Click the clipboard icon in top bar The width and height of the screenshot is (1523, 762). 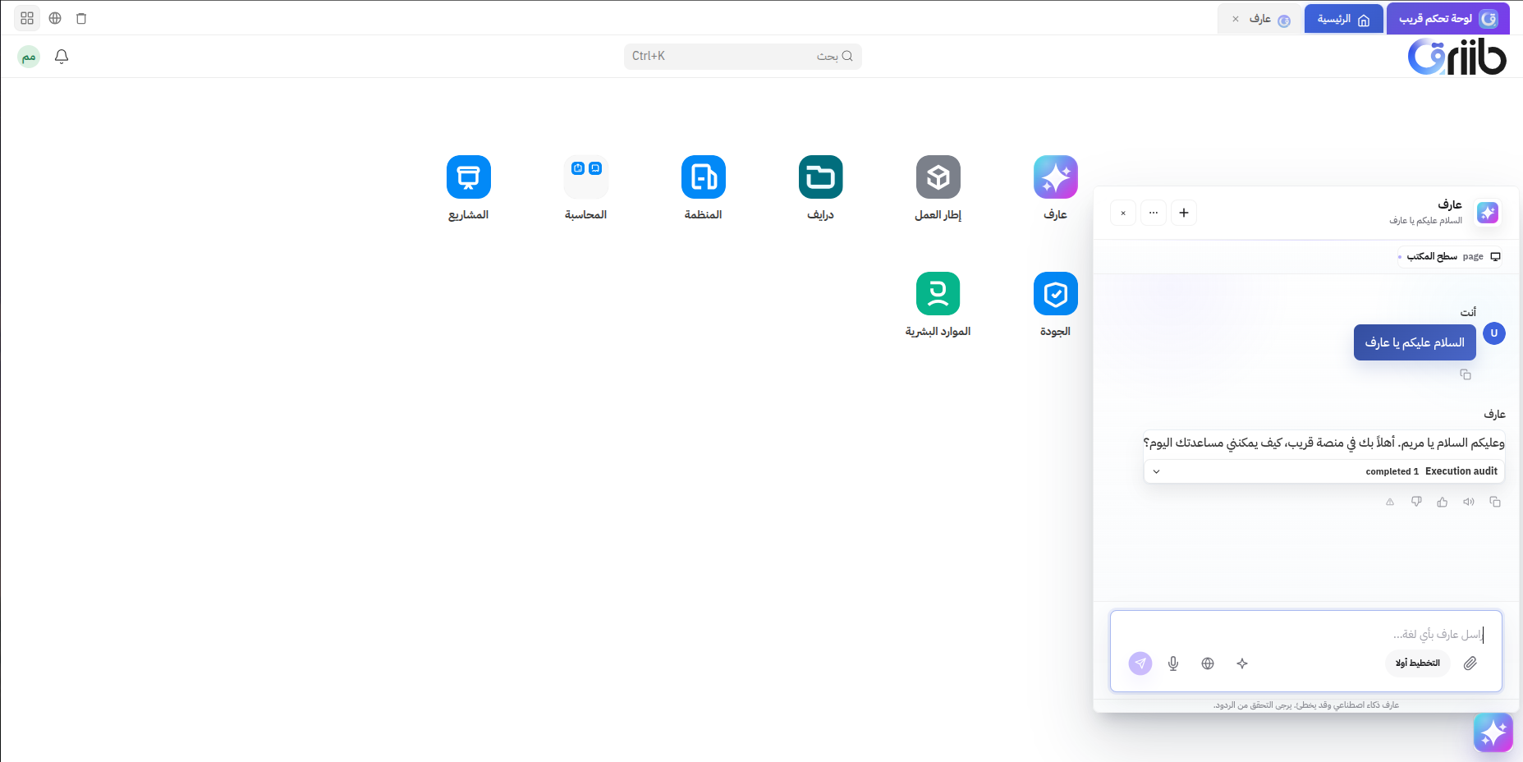tap(81, 18)
